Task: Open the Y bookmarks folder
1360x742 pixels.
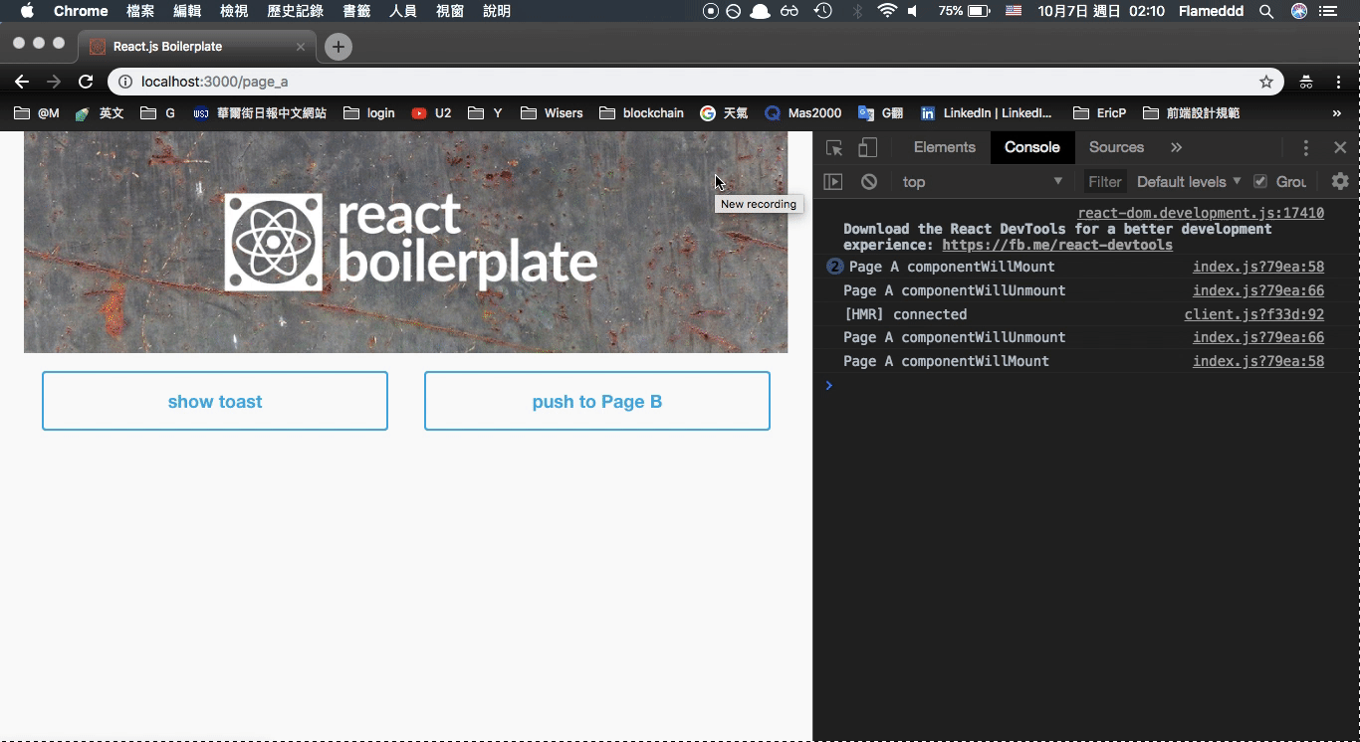Action: coord(486,113)
